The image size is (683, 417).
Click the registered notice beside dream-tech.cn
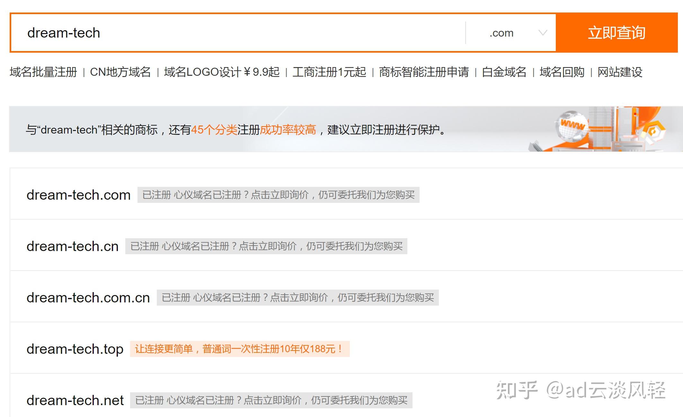coord(266,246)
